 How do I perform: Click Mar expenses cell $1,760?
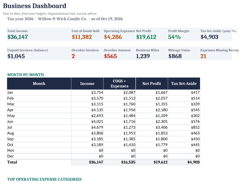[119, 104]
